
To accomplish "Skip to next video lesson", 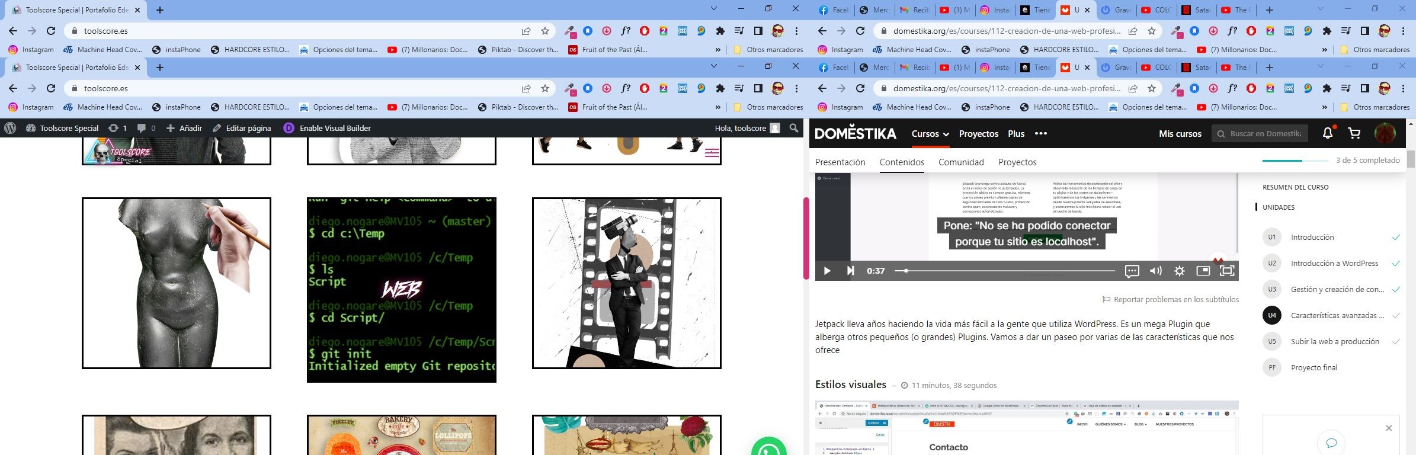I will [850, 271].
